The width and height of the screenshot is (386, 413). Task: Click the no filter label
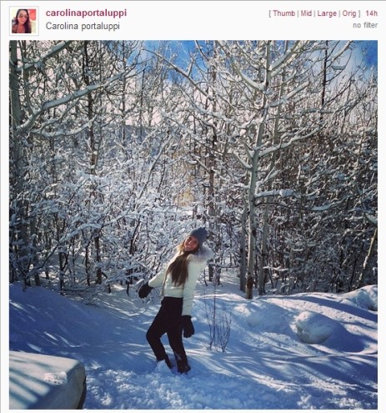point(365,25)
